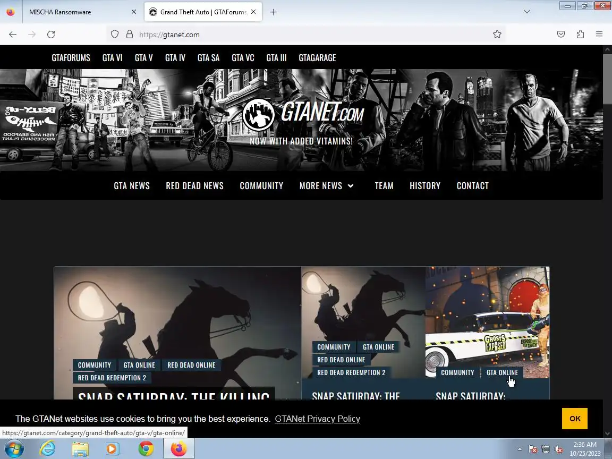Select the Grand Theft Auto GTAForums tab
Screen dimensions: 612x459
pyautogui.click(x=203, y=12)
